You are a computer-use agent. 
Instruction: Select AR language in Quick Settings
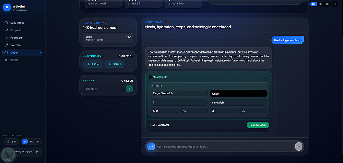click(38, 141)
